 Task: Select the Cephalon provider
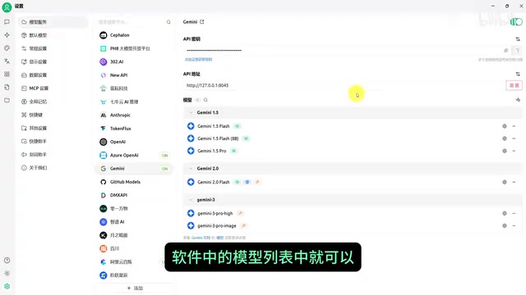pyautogui.click(x=134, y=35)
